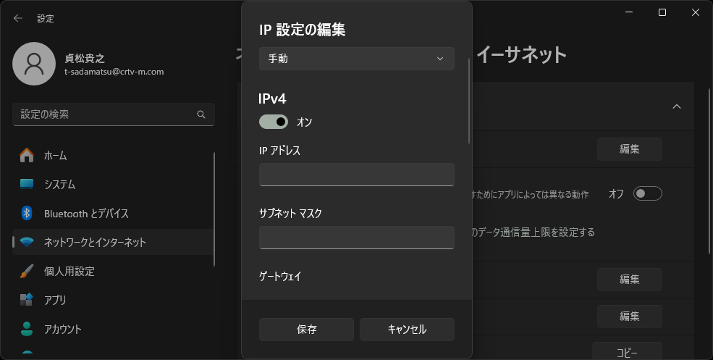The height and width of the screenshot is (360, 713).
Task: Click the 保存 button
Action: (306, 330)
